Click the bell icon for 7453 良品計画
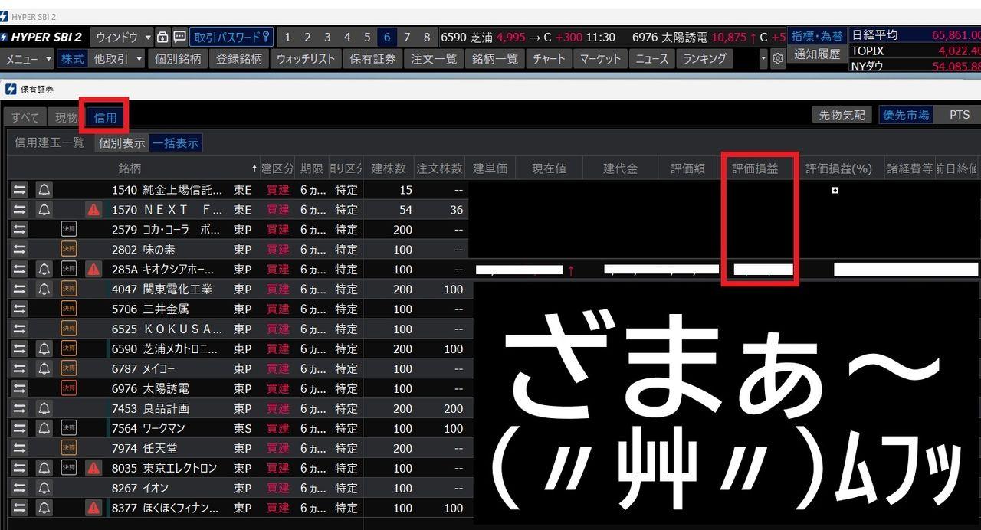 pos(44,409)
